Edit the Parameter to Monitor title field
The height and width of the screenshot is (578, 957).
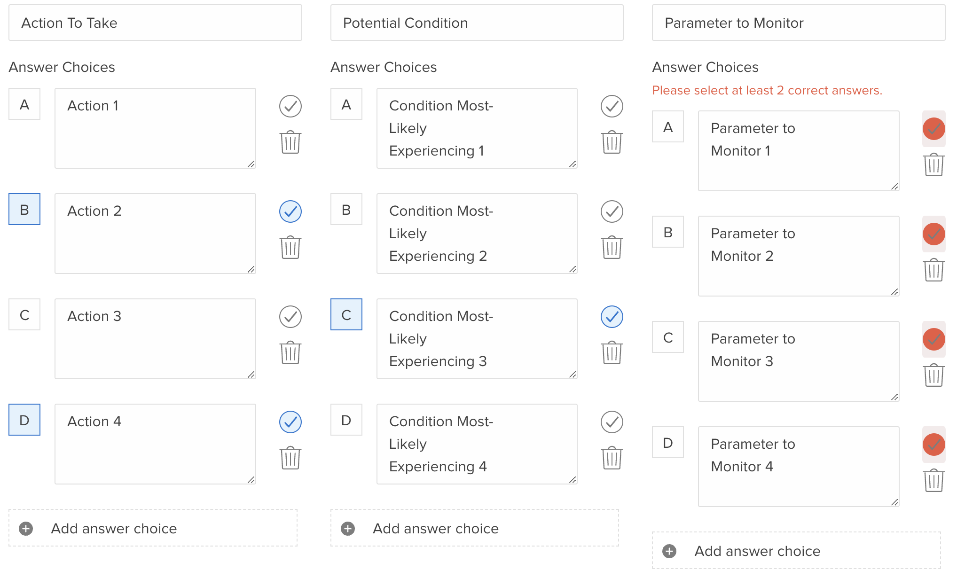pyautogui.click(x=799, y=23)
